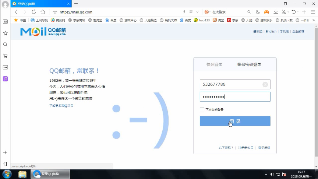Open the 上网导航 bookmark

click(39, 20)
